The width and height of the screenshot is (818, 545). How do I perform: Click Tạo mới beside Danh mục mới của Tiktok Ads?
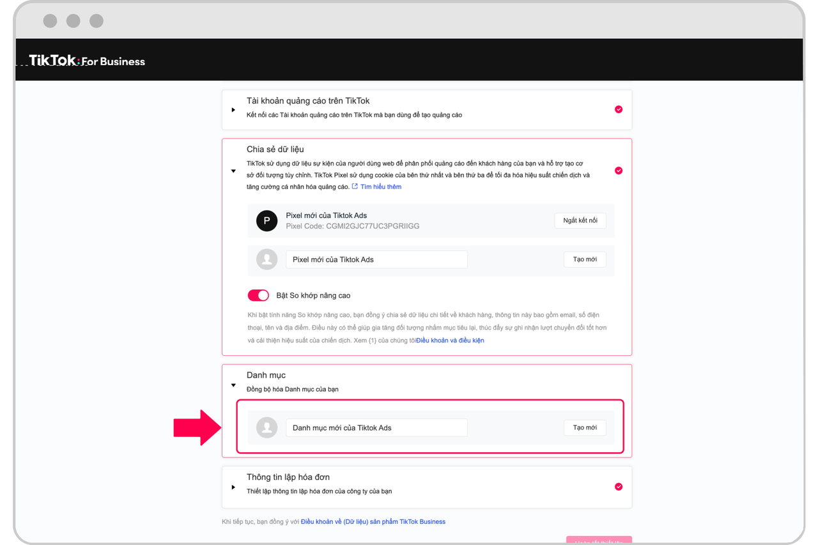[x=584, y=427]
